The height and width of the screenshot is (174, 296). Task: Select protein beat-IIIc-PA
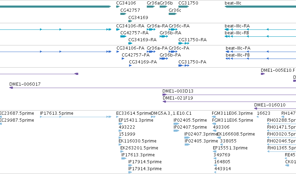(238, 48)
